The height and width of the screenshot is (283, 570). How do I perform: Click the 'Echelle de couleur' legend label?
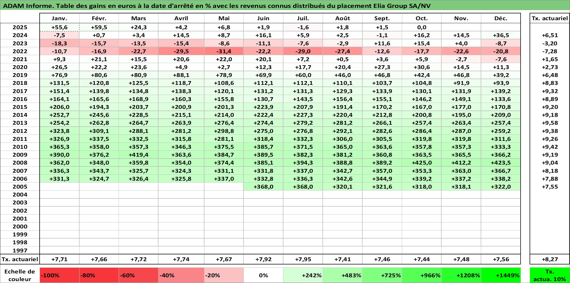point(20,275)
